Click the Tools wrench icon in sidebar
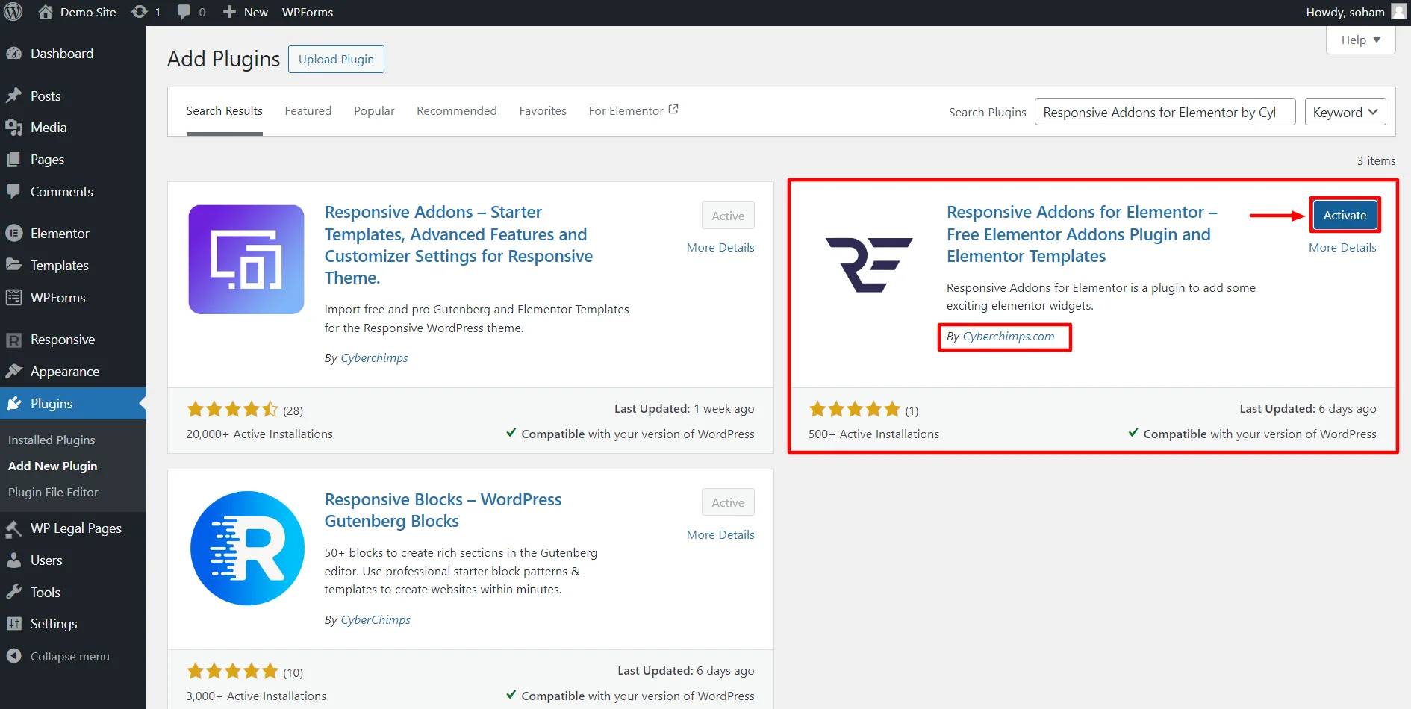 (13, 593)
